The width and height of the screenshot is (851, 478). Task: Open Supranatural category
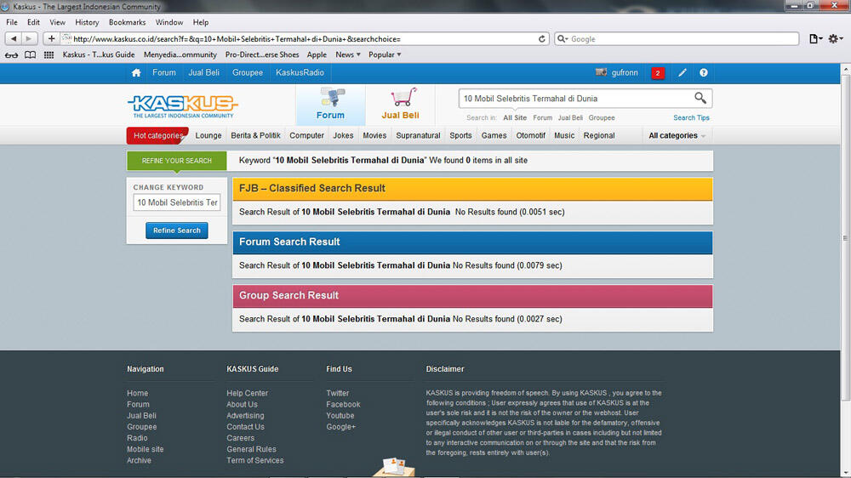(x=418, y=135)
